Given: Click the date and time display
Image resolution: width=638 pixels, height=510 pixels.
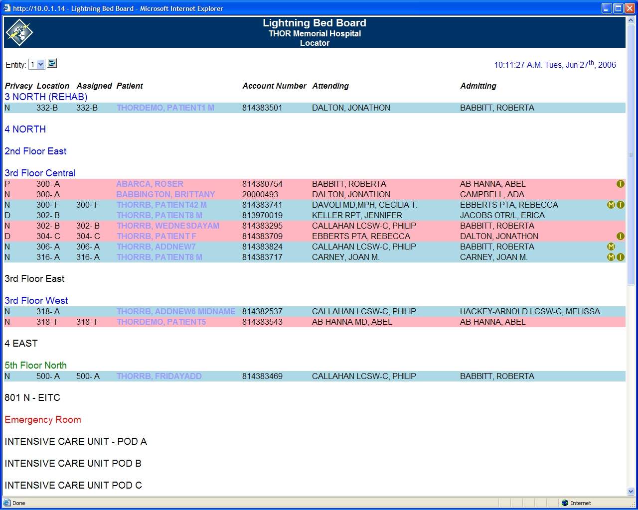Looking at the screenshot, I should click(555, 64).
